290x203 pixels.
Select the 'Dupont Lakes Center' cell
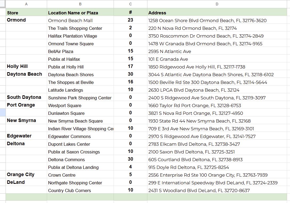[80, 144]
